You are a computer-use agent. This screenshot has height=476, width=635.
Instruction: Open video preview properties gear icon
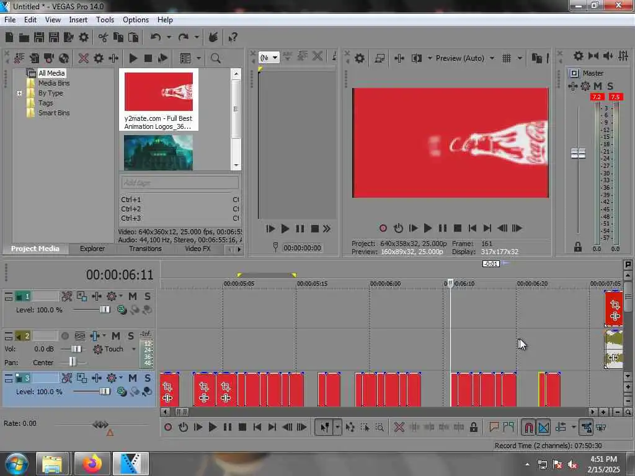point(359,58)
